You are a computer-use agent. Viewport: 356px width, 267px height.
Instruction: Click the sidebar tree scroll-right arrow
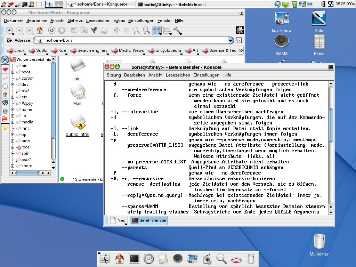pyautogui.click(x=48, y=173)
